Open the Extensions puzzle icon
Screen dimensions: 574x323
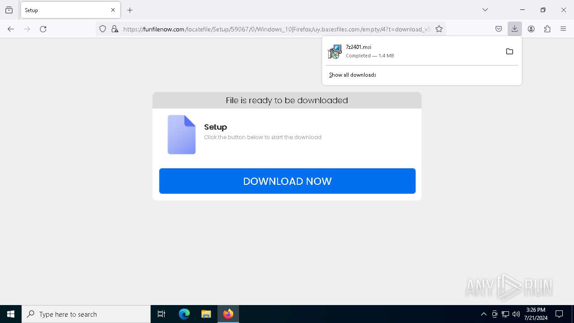coord(547,29)
